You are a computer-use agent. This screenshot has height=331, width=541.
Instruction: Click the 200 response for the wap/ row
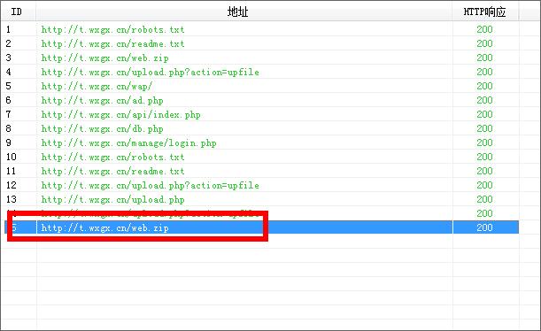[484, 86]
